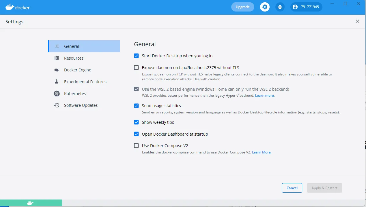Open settings via the gear icon
Viewport: 366px width, 207px height.
265,7
